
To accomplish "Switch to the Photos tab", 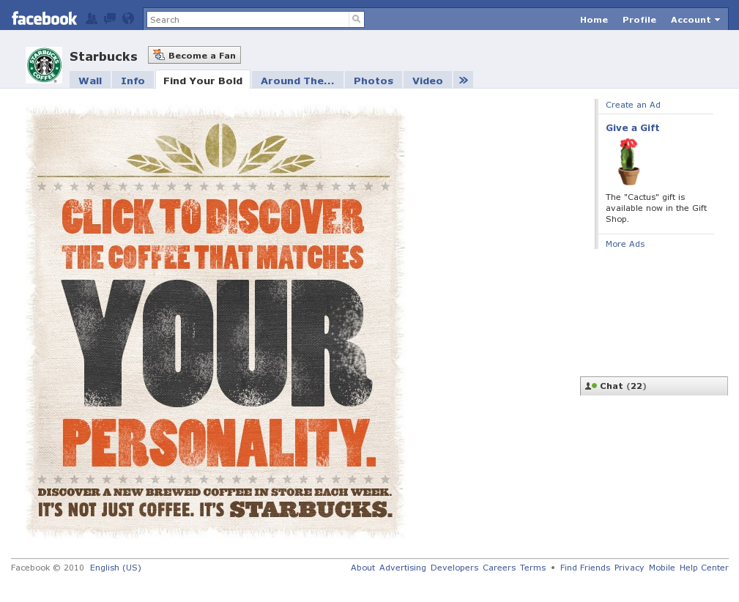I will 374,80.
